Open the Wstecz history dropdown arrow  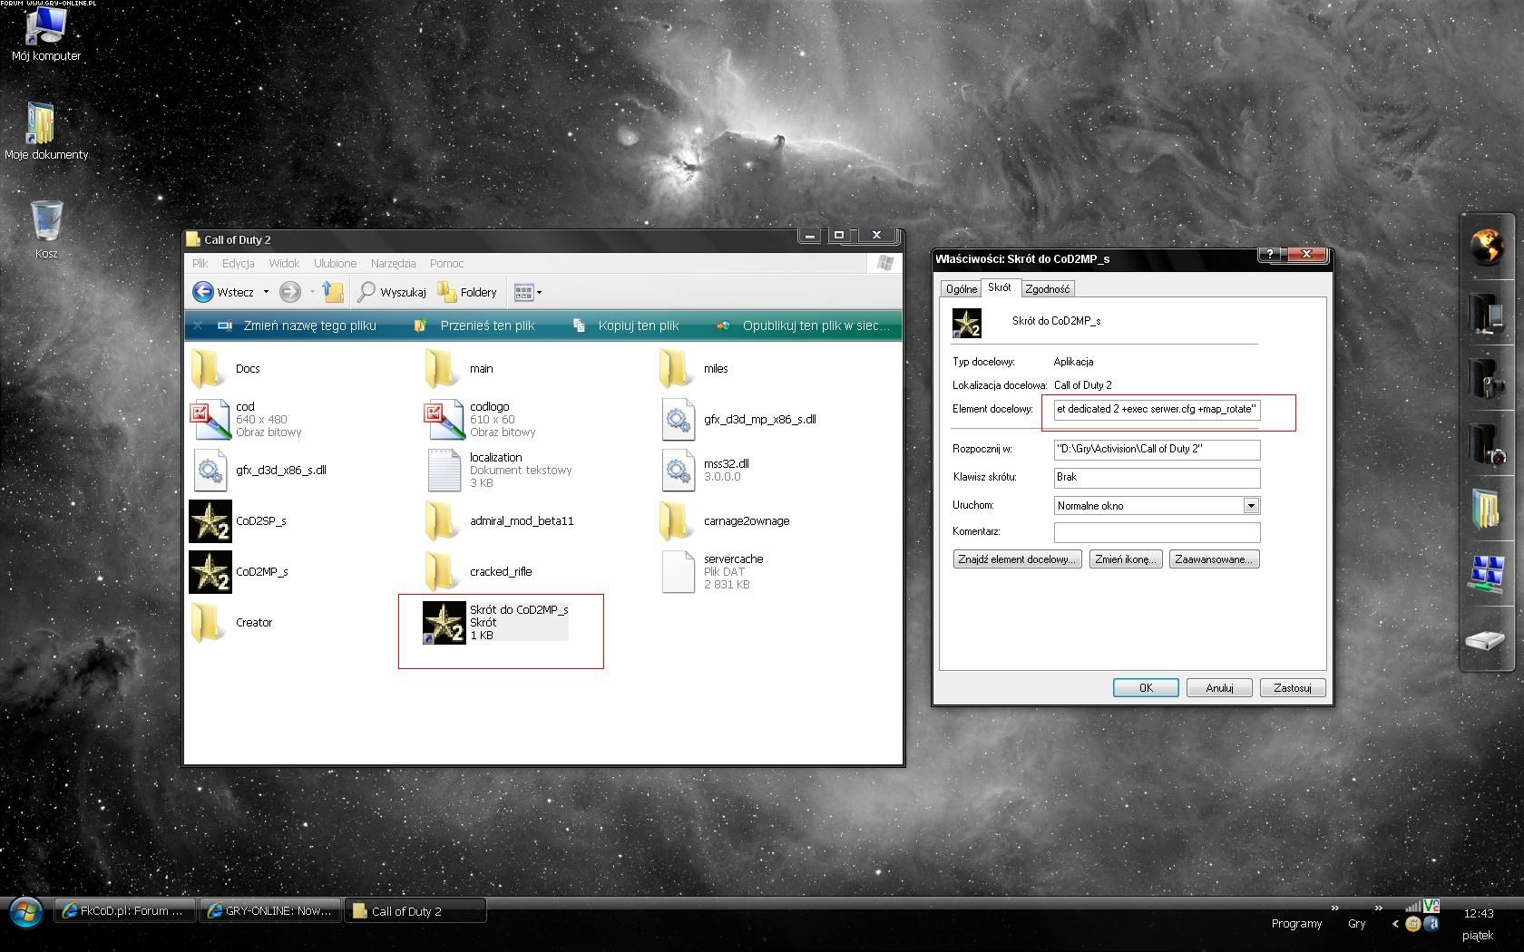coord(266,292)
